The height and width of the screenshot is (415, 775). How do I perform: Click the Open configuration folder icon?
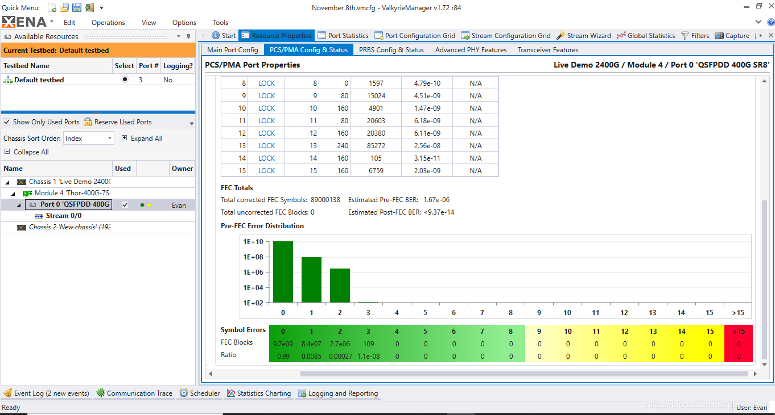tap(64, 7)
